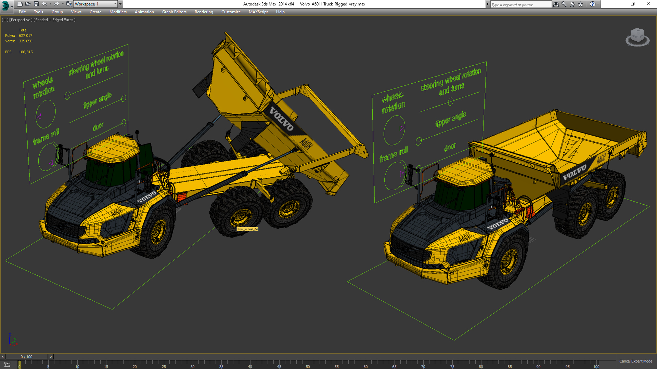Open the Animation menu
The width and height of the screenshot is (657, 369).
(x=144, y=12)
